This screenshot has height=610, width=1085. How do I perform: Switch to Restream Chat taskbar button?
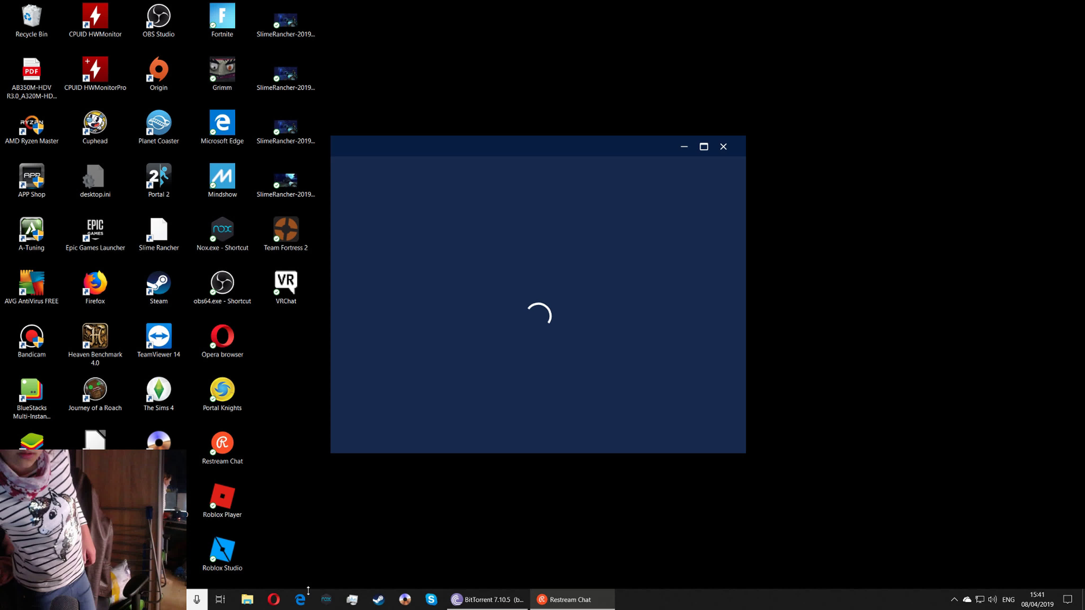pos(572,599)
